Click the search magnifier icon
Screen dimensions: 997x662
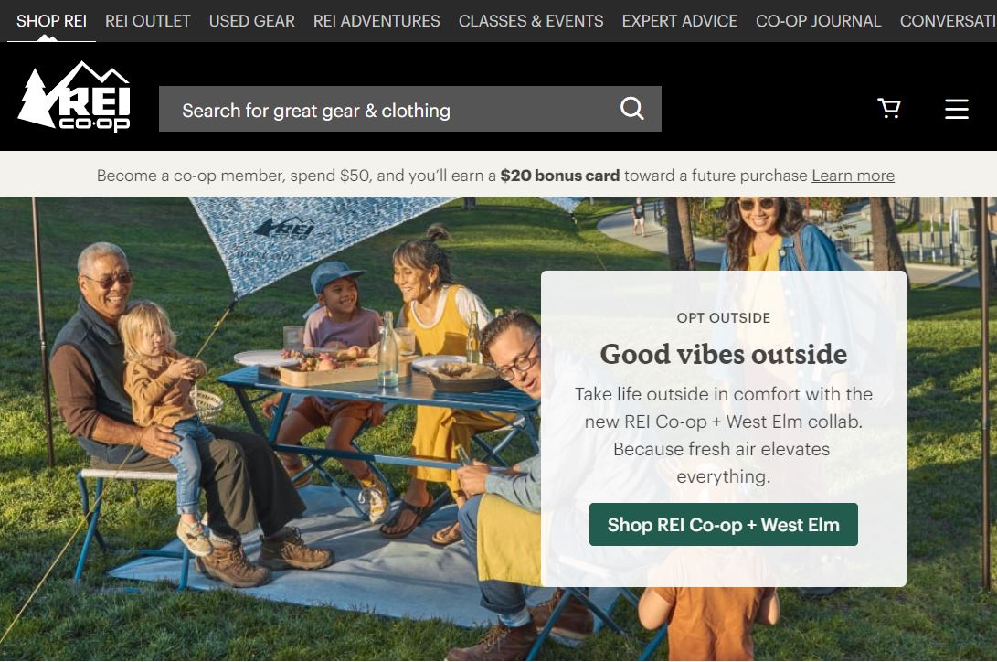click(632, 109)
